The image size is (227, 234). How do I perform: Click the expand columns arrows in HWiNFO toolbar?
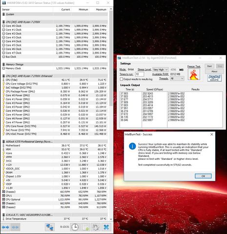pyautogui.click(x=5, y=227)
